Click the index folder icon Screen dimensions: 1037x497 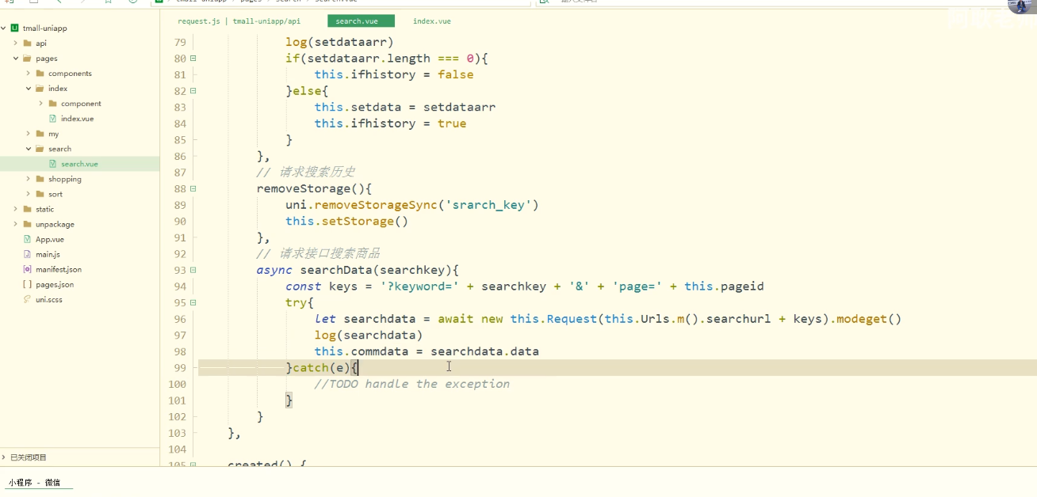coord(40,88)
